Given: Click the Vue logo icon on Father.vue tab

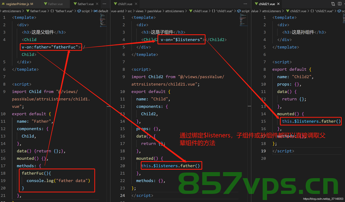Looking at the screenshot, I should pyautogui.click(x=46, y=4).
